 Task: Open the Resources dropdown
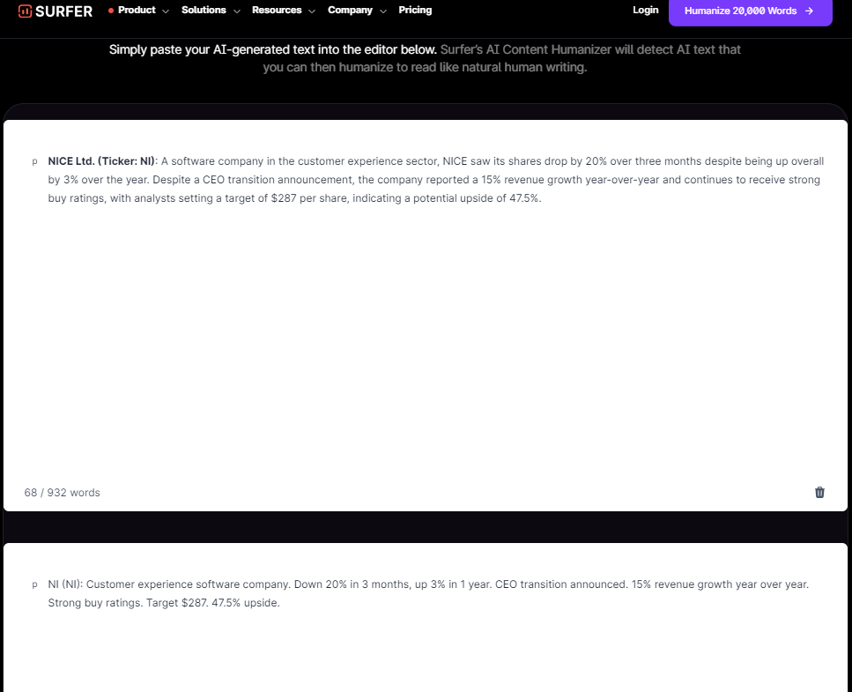click(277, 11)
